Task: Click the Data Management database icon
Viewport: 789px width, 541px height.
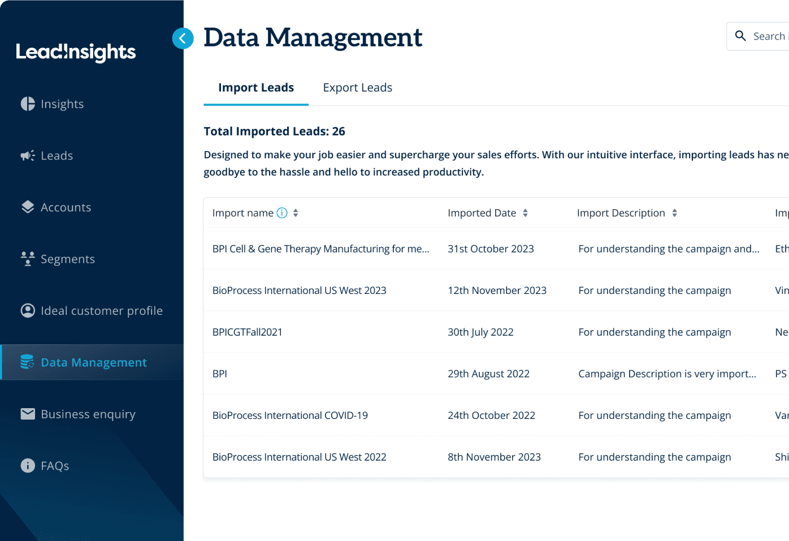Action: pos(27,362)
